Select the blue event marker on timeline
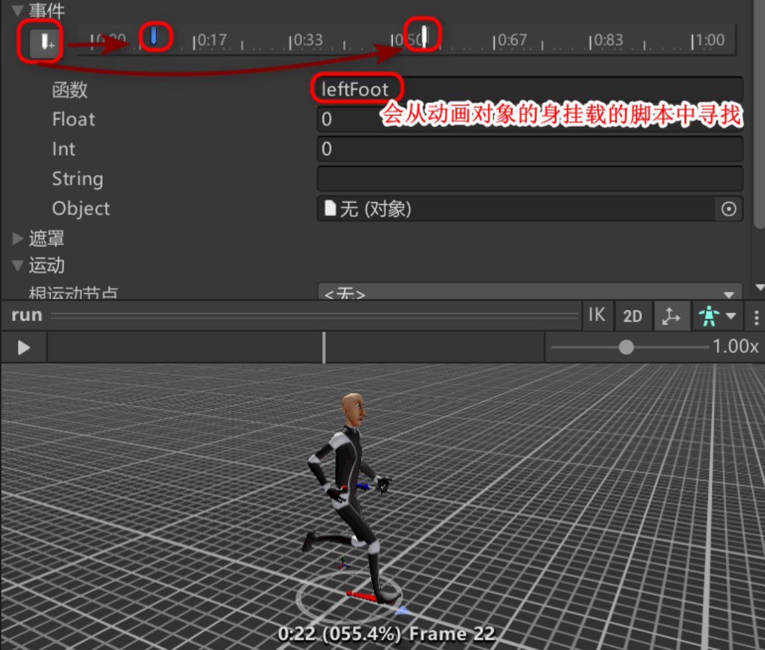 (153, 36)
